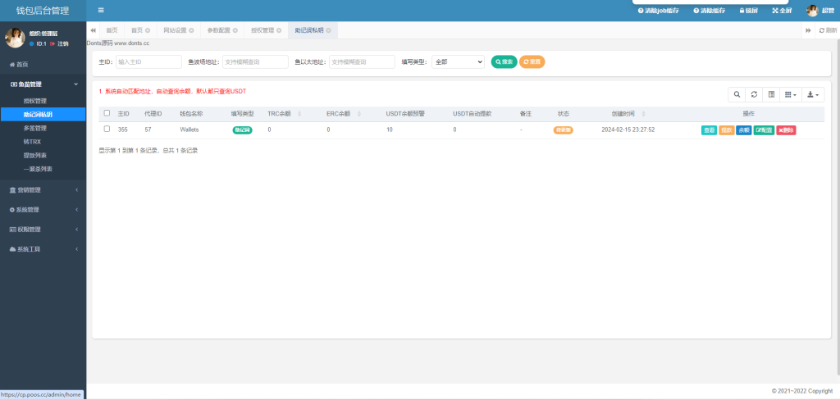Enter fullscreen with 全屏

(782, 11)
